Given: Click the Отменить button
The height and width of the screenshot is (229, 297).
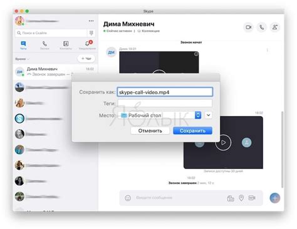Looking at the screenshot, I should tap(150, 131).
